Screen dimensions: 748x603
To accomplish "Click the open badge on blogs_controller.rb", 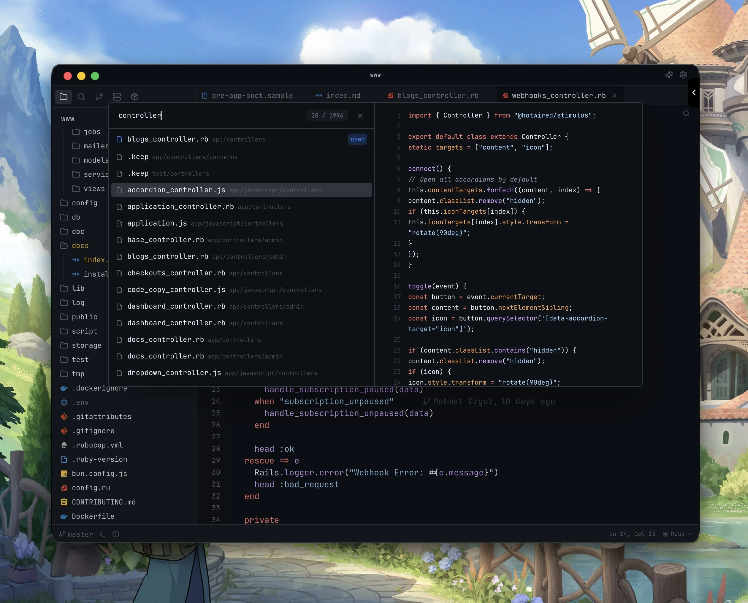I will (357, 139).
